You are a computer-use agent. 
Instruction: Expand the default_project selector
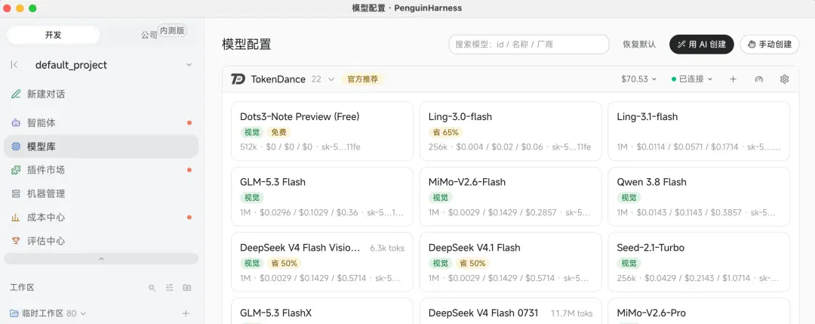tap(189, 65)
